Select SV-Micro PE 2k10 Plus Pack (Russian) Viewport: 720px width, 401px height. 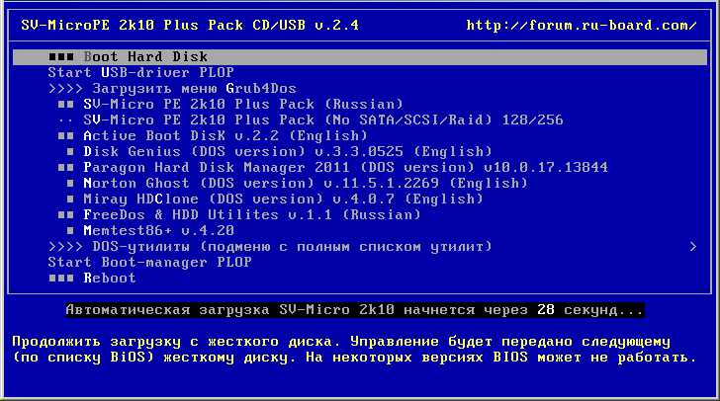(243, 104)
